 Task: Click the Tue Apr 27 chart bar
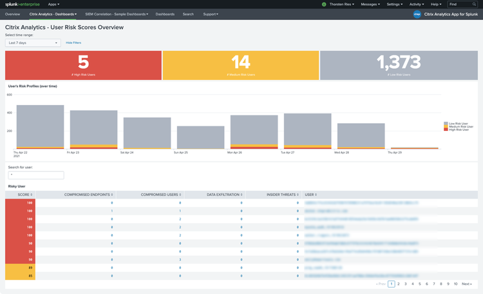[x=307, y=131]
